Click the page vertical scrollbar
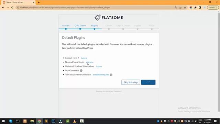Image resolution: width=220 pixels, height=124 pixels. (219, 62)
